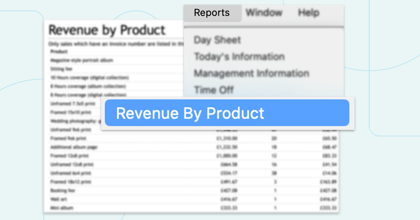Select the Time Off report

pos(213,90)
